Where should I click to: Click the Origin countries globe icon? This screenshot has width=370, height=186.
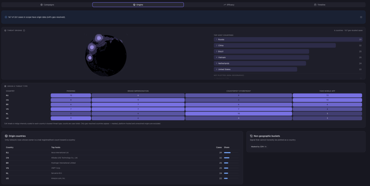(7, 136)
